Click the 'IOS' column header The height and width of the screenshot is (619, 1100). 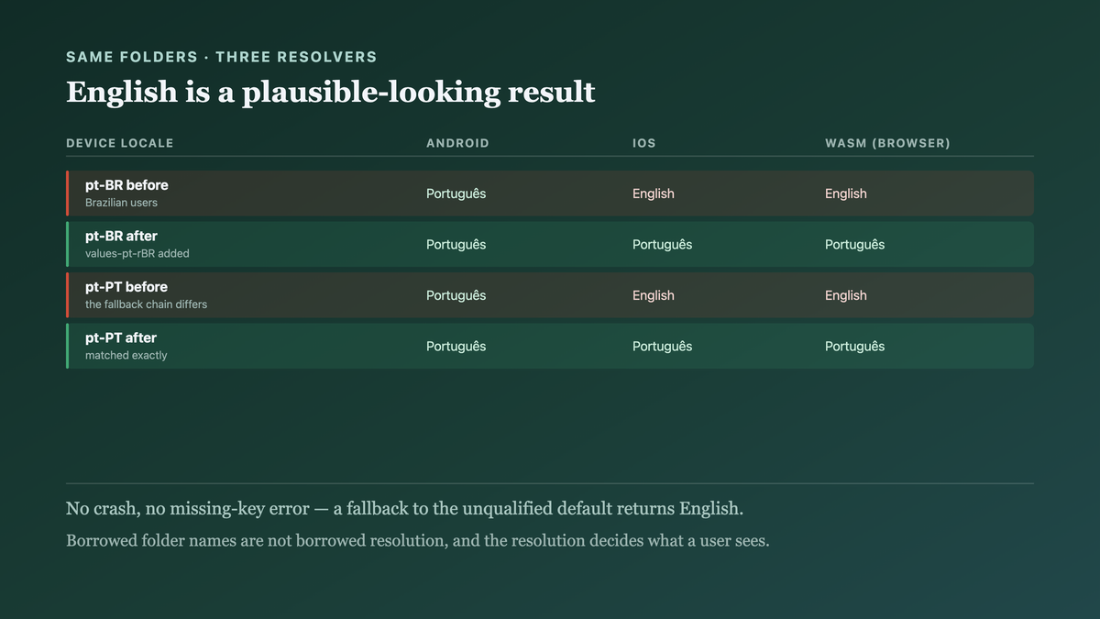coord(644,143)
